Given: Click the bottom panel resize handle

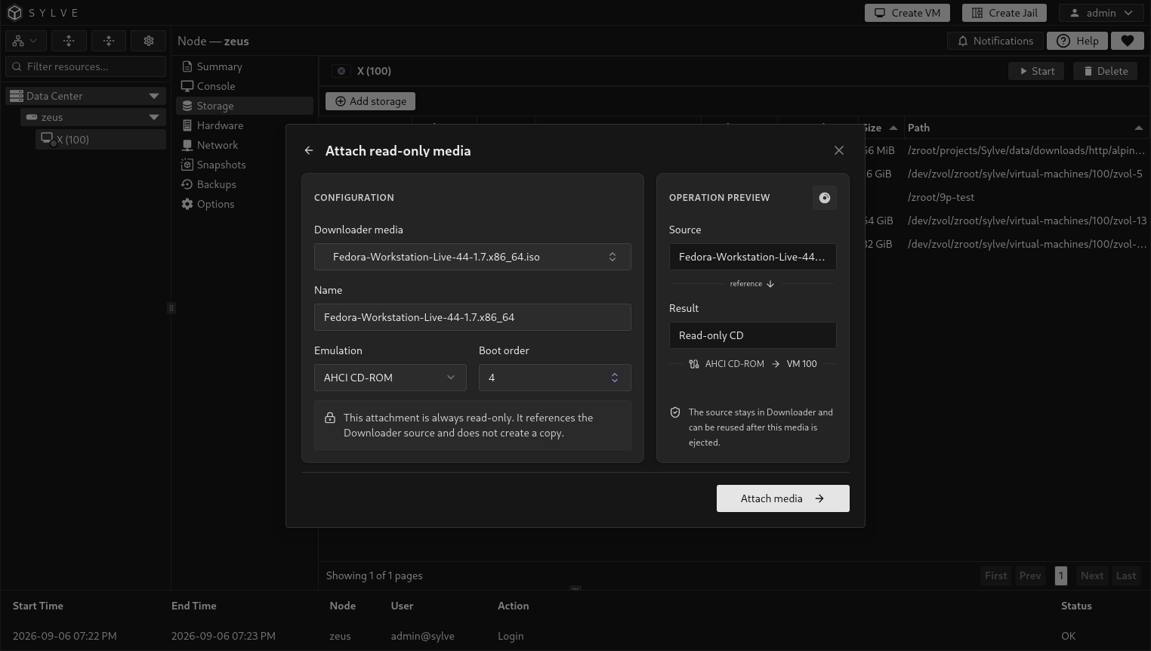Looking at the screenshot, I should [x=575, y=588].
